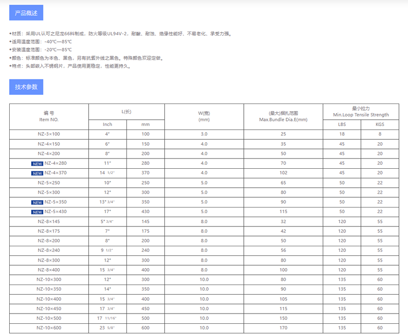Click the bundle diameter 170 value cell
Screen dimensions: 408x335
tap(283, 328)
